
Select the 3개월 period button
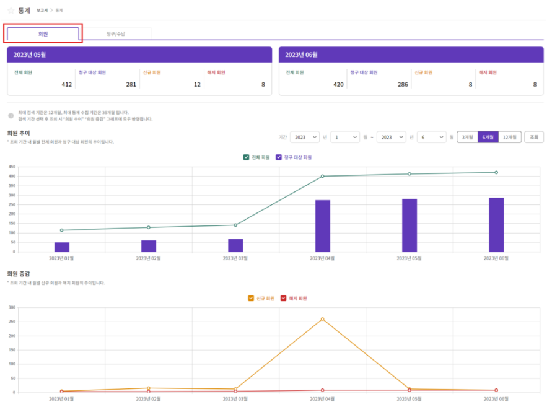tap(468, 138)
